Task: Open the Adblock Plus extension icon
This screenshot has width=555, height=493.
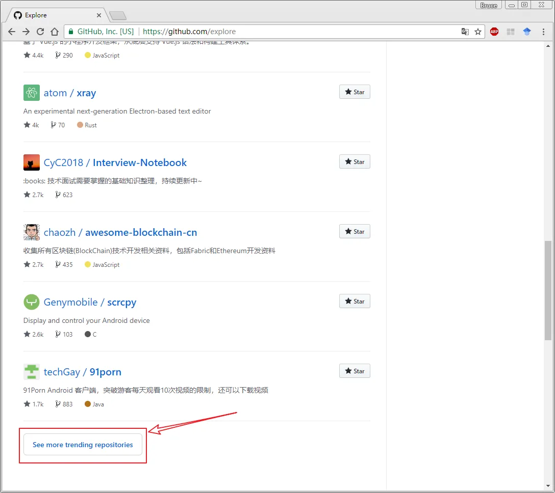Action: [x=494, y=32]
